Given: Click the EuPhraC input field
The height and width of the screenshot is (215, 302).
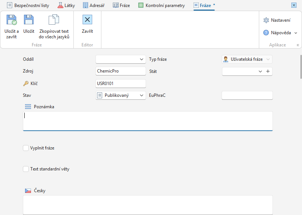Looking at the screenshot, I should pyautogui.click(x=247, y=95).
